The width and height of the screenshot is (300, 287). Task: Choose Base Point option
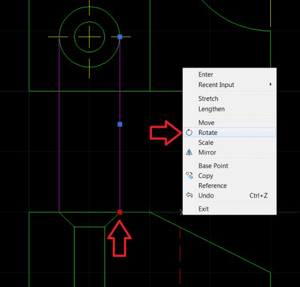[x=229, y=166]
